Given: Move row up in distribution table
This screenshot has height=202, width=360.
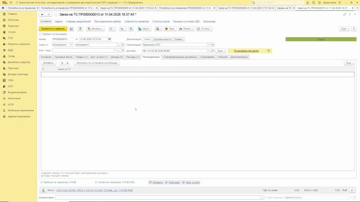Looking at the screenshot, I should (x=62, y=63).
